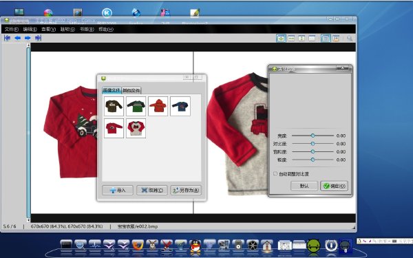Toggle double page mode icon

pyautogui.click(x=326, y=39)
